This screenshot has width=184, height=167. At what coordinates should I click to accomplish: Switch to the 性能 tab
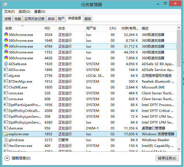tap(18, 19)
